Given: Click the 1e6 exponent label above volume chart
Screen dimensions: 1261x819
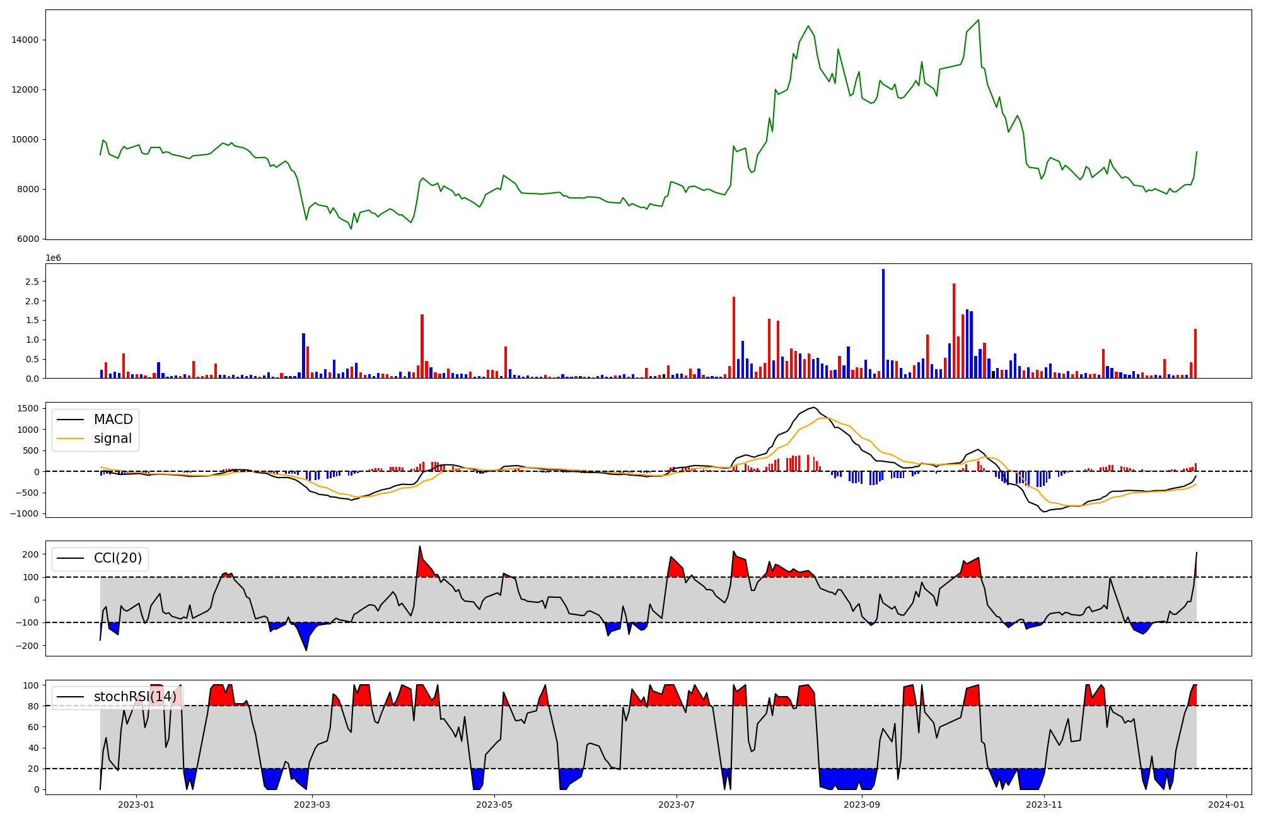Looking at the screenshot, I should [x=53, y=258].
